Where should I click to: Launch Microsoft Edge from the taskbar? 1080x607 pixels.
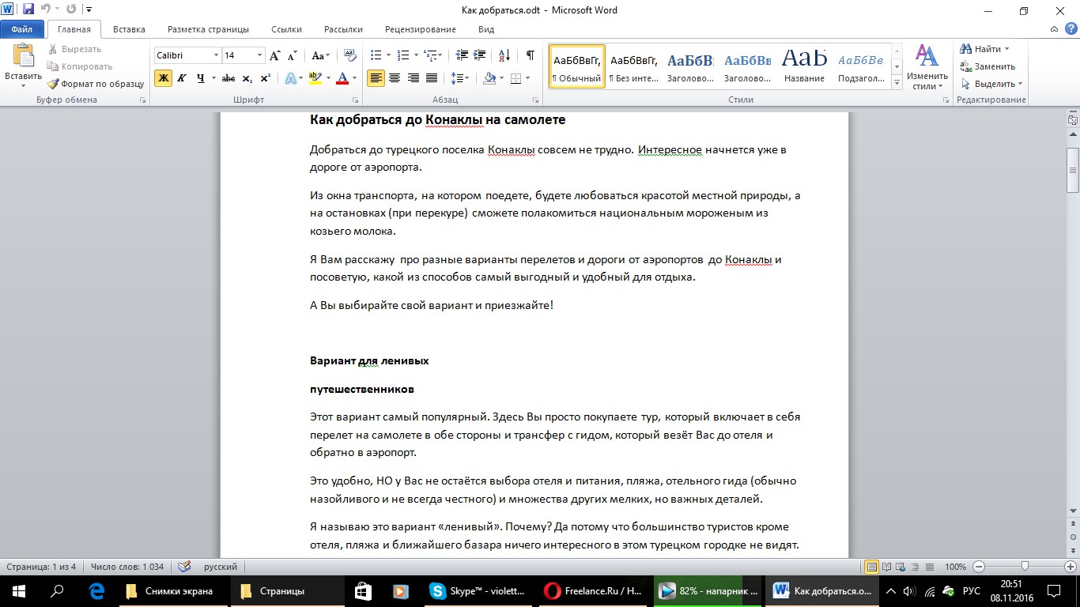point(96,591)
